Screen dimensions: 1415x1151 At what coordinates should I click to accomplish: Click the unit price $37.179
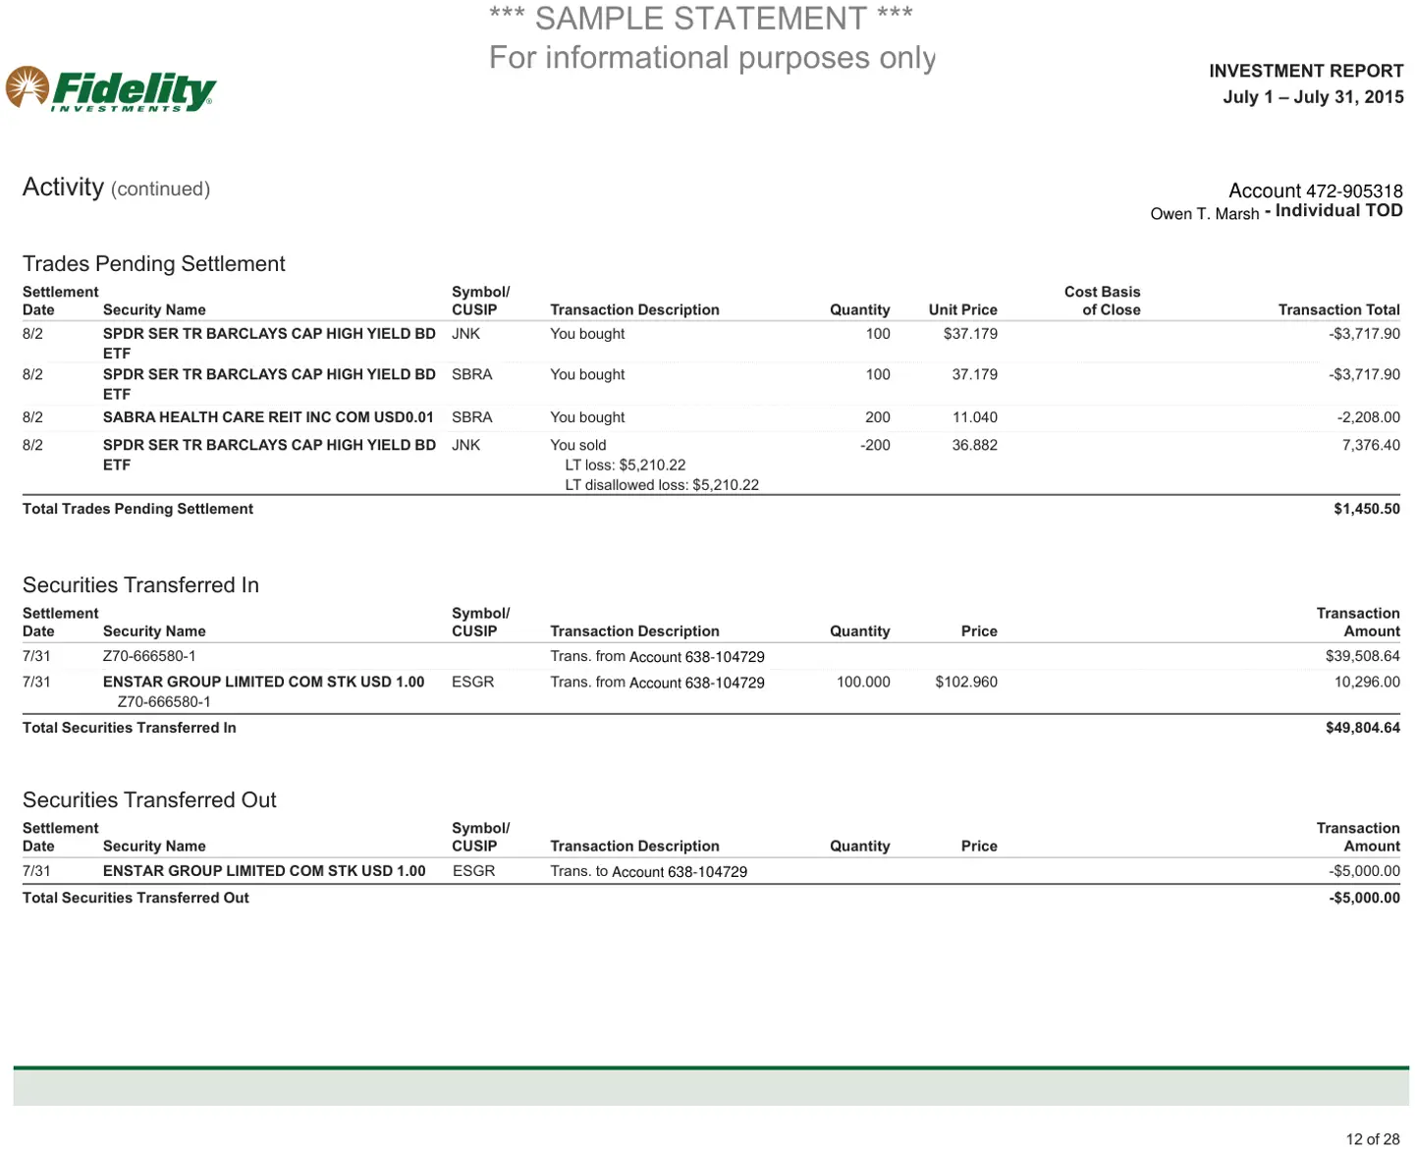(970, 334)
